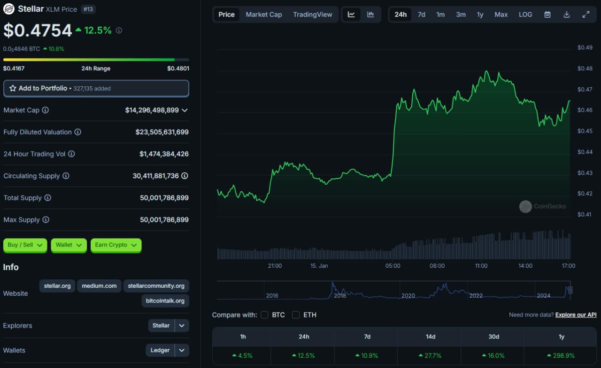
Task: Open the Buy / Sell dropdown
Action: click(x=25, y=245)
